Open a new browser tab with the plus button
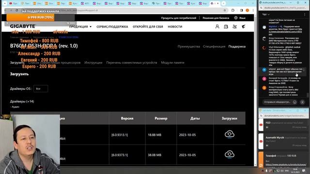This screenshot has height=174, width=310. pos(223,3)
